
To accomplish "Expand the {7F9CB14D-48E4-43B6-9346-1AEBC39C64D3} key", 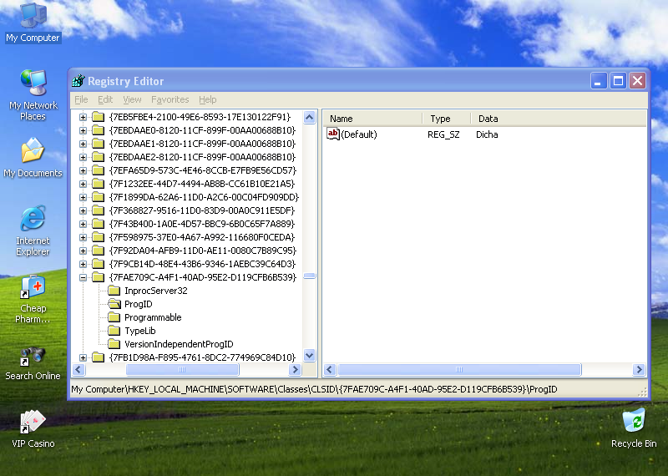I will (x=83, y=264).
